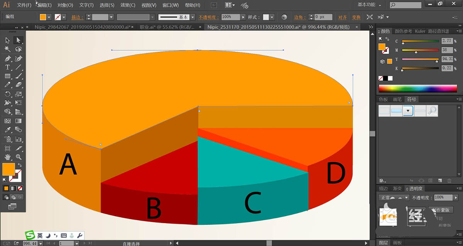Click the 边角 corner radius px field
The image size is (463, 246).
point(323,17)
